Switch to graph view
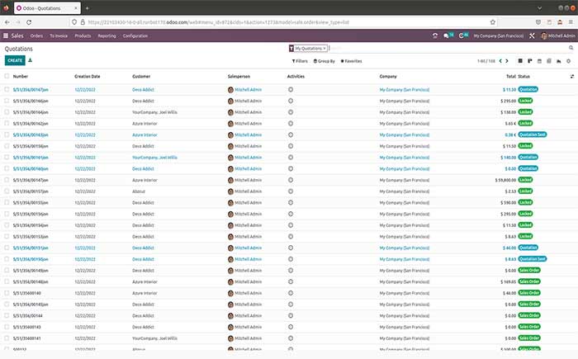Image resolution: width=578 pixels, height=359 pixels. pyautogui.click(x=559, y=61)
